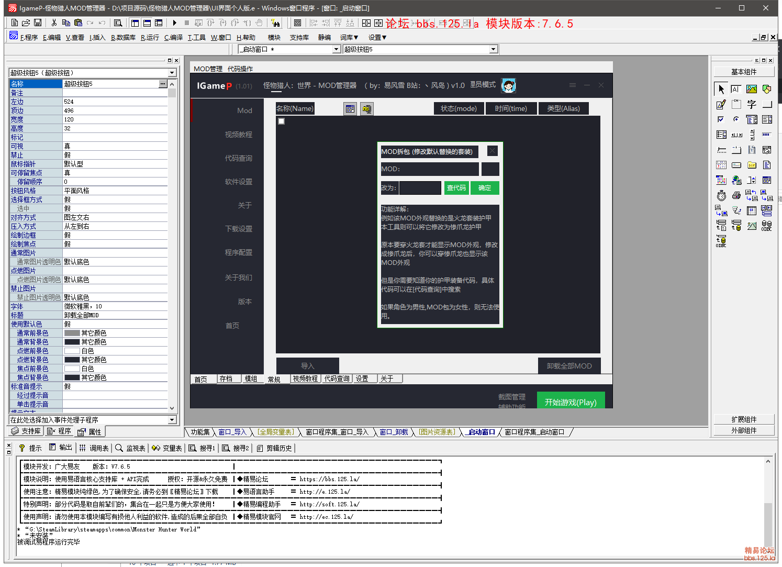Click the Find binoculars toolbar icon
The height and width of the screenshot is (567, 782).
pyautogui.click(x=276, y=23)
